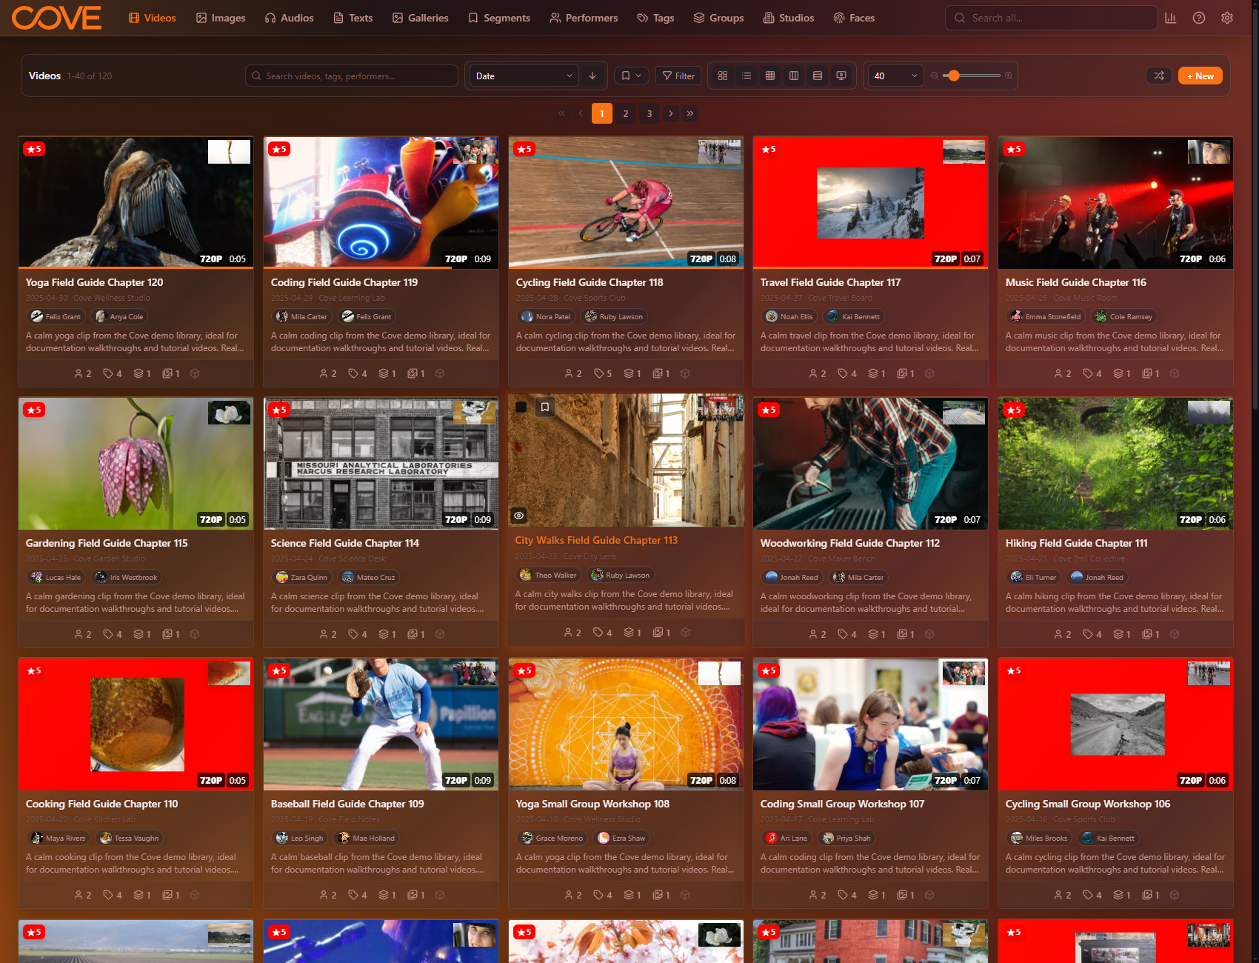This screenshot has height=963, width=1259.
Task: Open the Segments tab
Action: 499,18
